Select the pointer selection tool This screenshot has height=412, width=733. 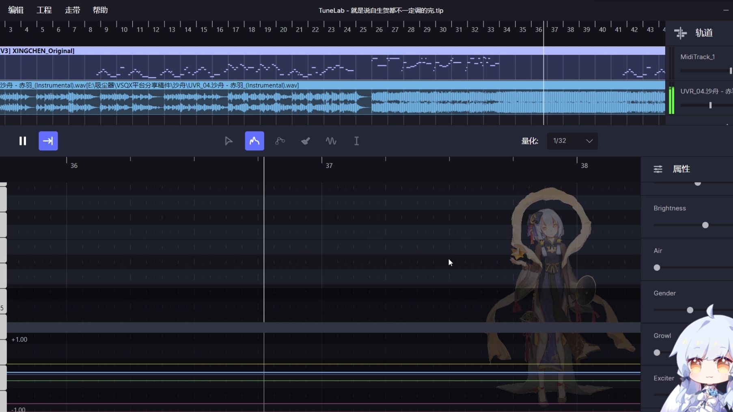point(229,141)
